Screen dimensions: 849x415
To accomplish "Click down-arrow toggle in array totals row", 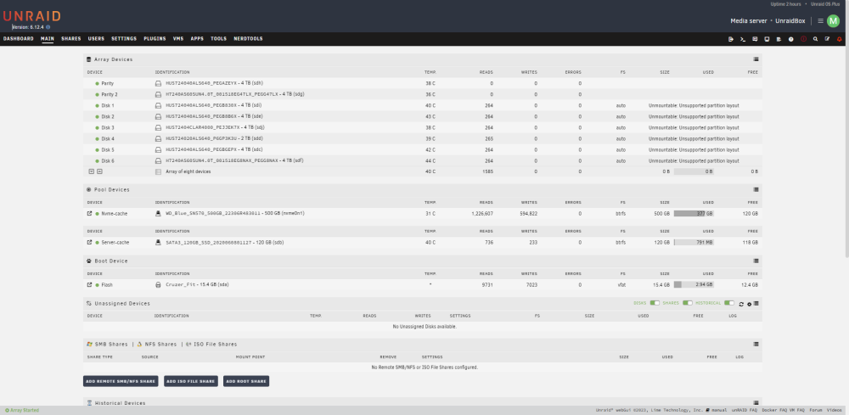I will tap(92, 171).
